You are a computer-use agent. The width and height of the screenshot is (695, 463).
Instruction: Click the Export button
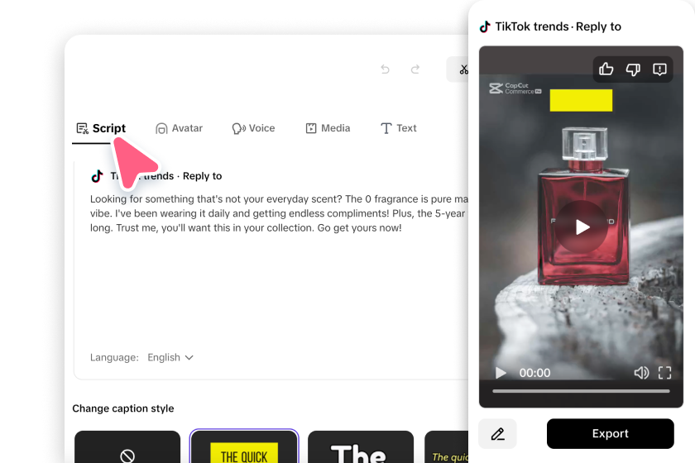(610, 434)
